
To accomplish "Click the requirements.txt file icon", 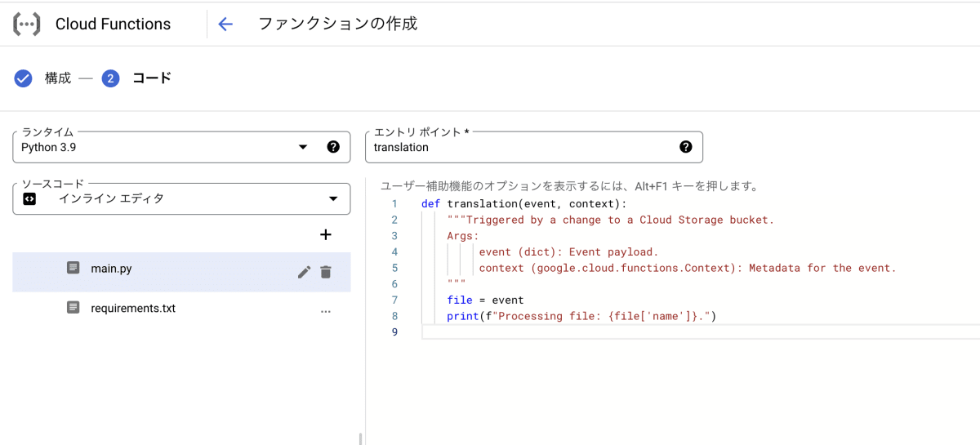I will (73, 308).
